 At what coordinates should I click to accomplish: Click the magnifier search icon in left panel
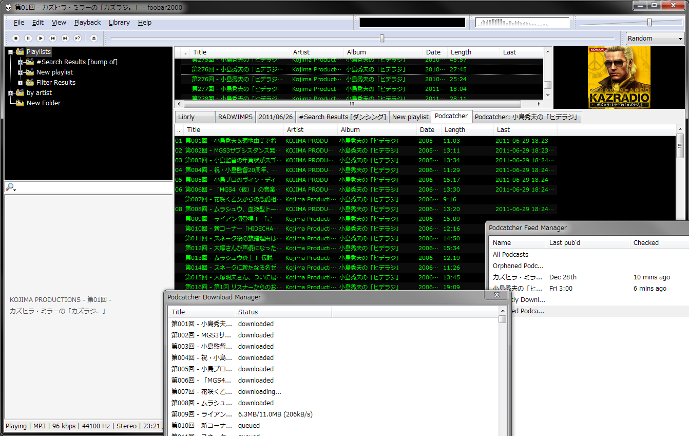tap(10, 187)
